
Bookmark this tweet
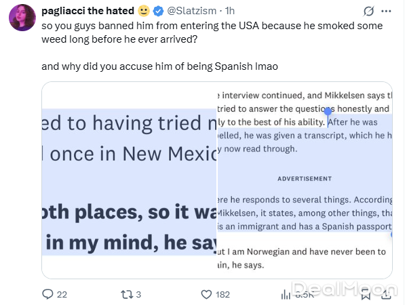pyautogui.click(x=366, y=293)
